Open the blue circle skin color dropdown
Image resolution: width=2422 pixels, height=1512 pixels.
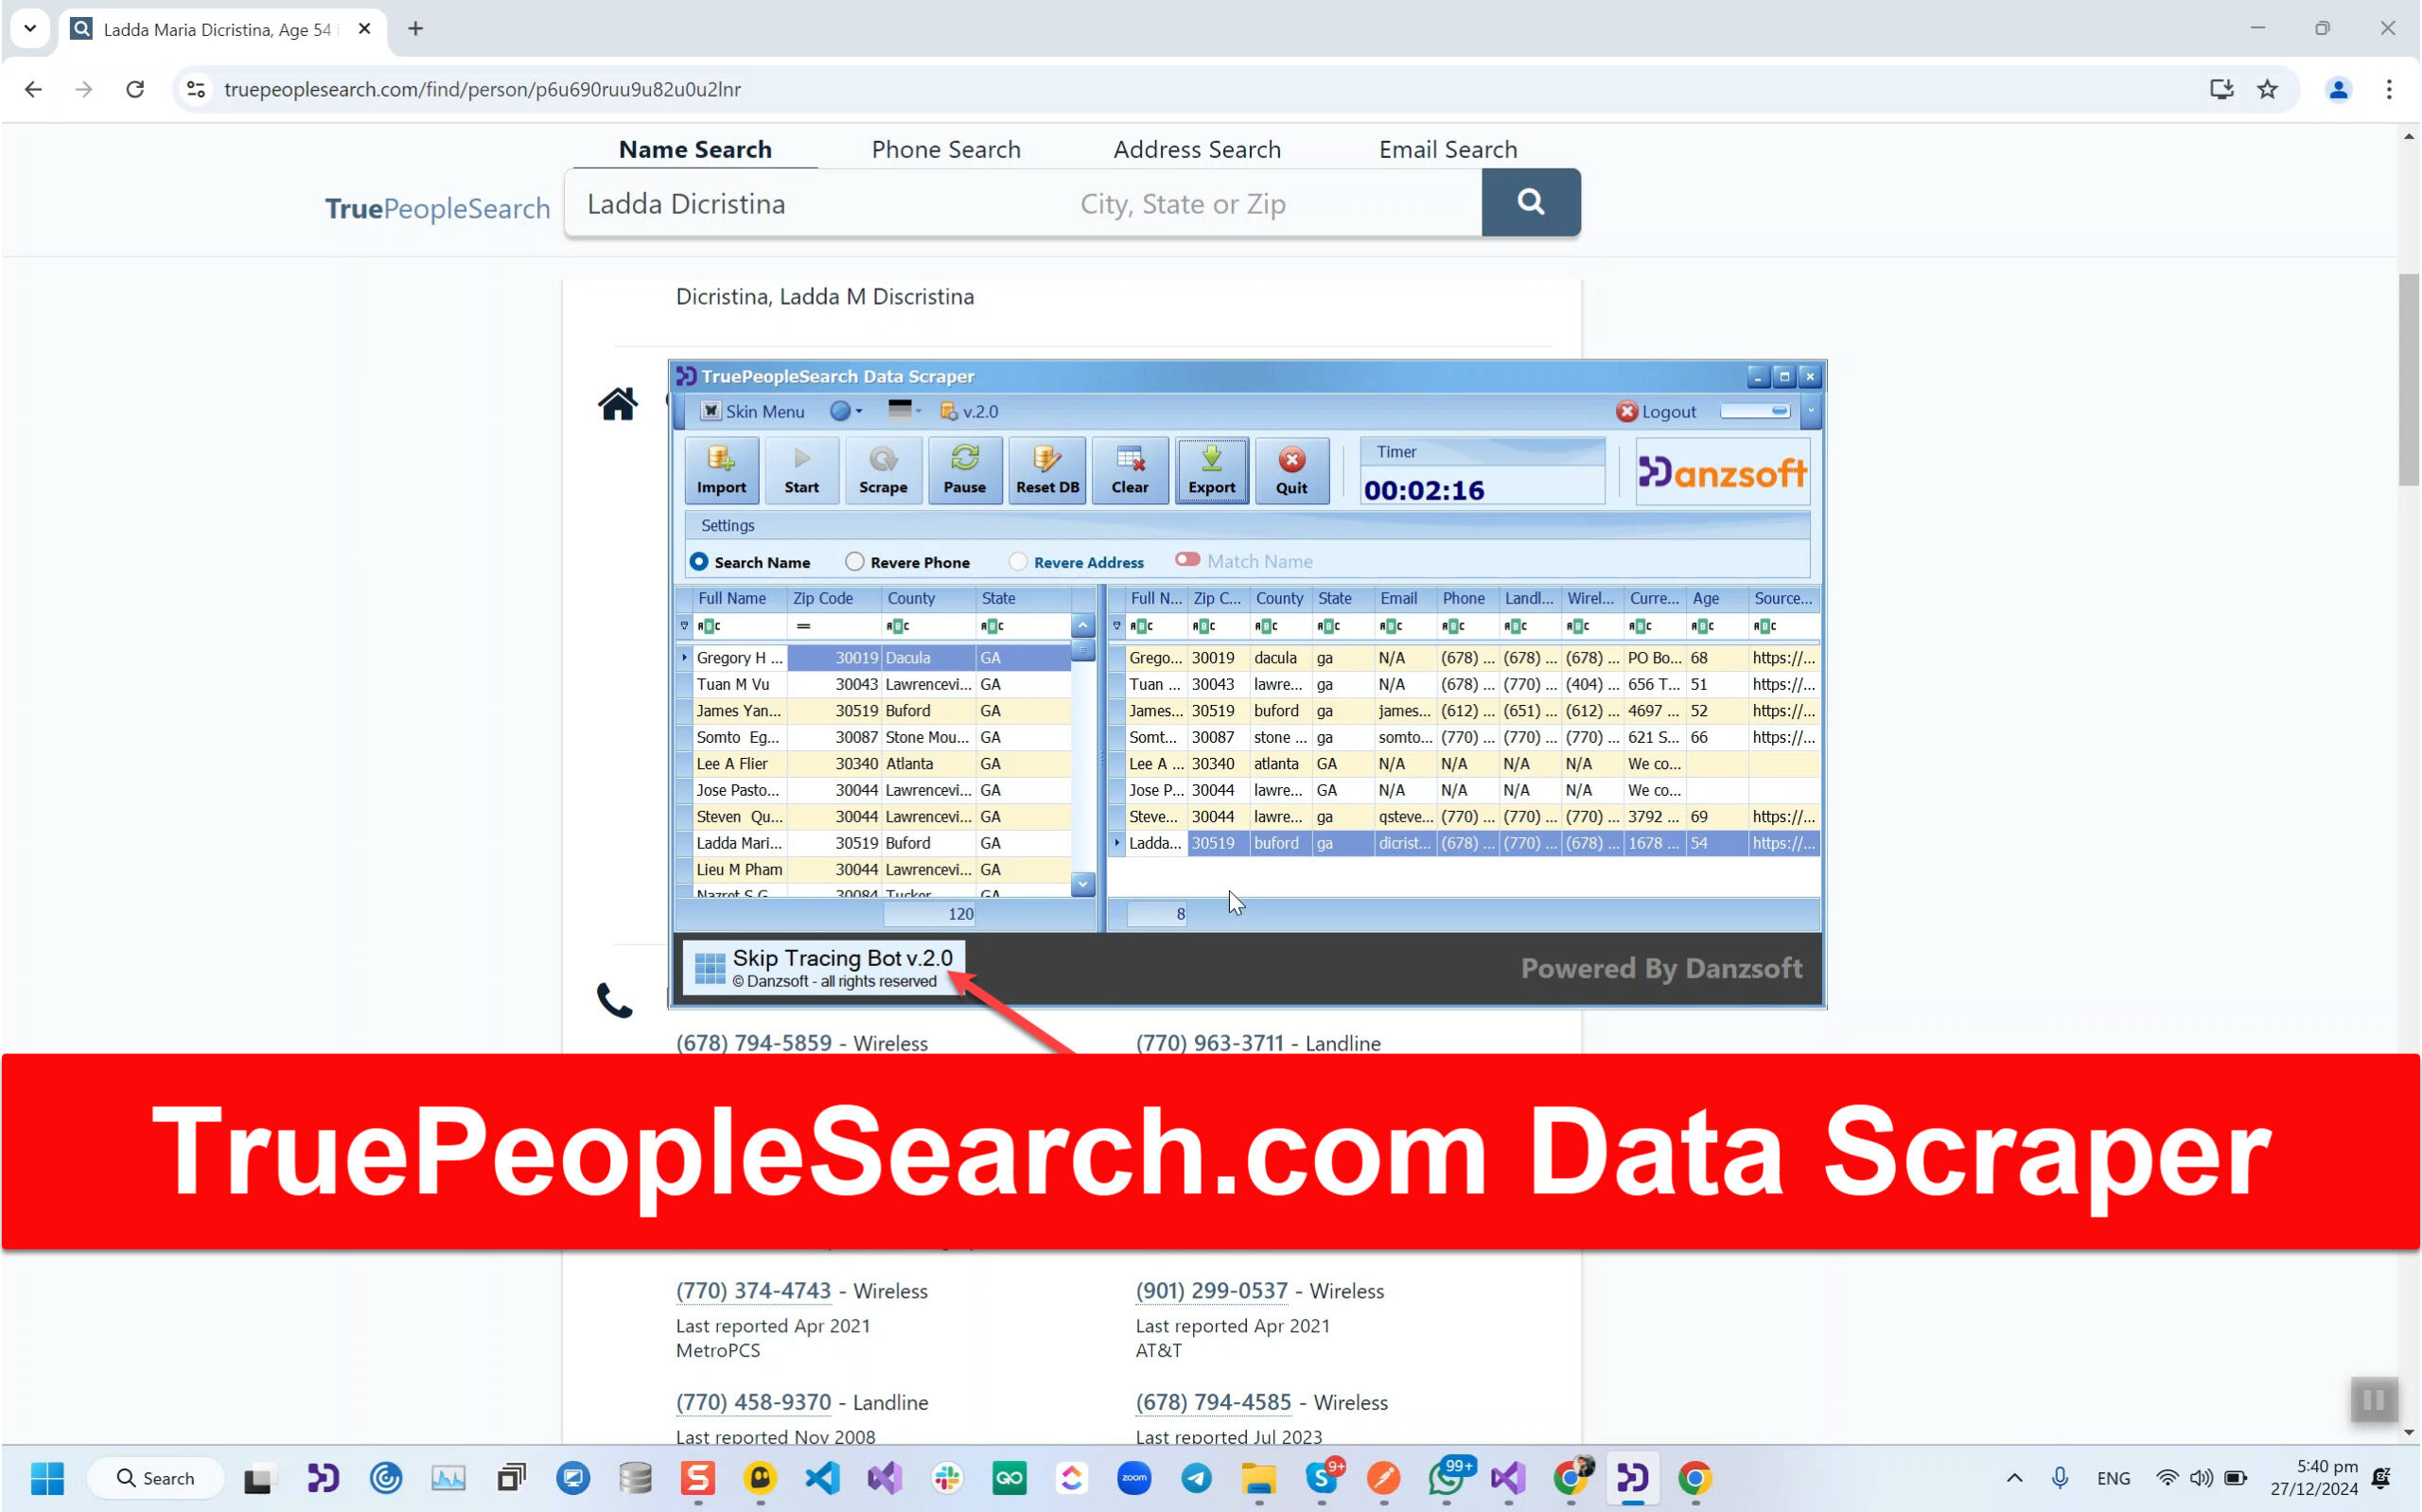pos(846,411)
